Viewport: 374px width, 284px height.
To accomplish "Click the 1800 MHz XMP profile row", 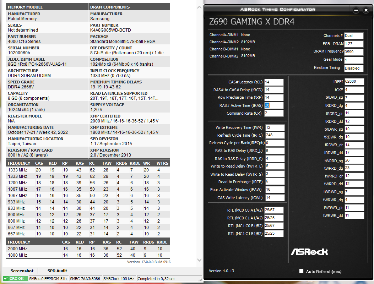I will click(88, 255).
